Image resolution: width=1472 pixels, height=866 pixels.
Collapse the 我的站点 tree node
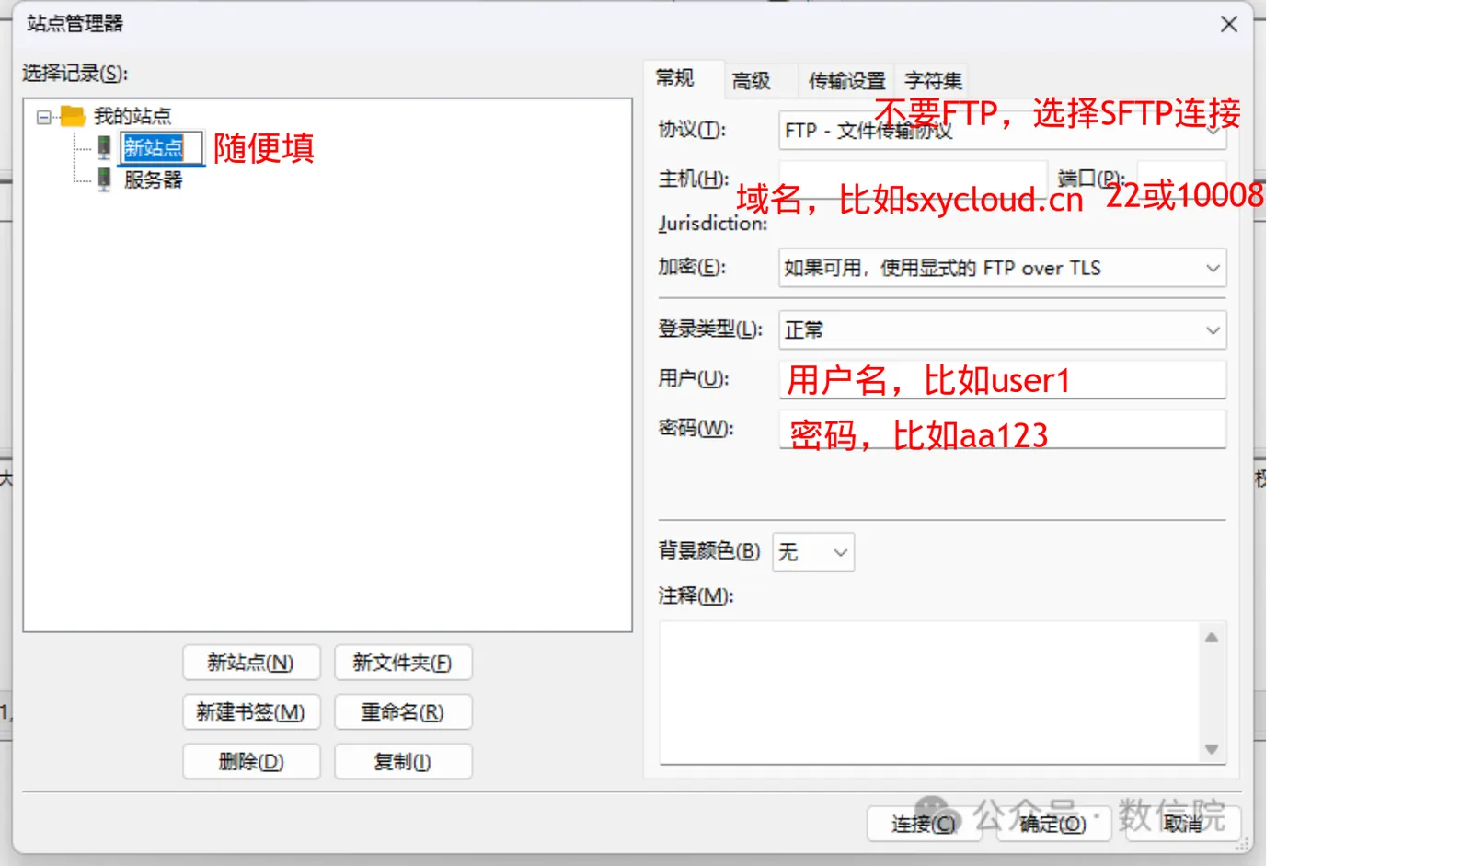(x=43, y=117)
